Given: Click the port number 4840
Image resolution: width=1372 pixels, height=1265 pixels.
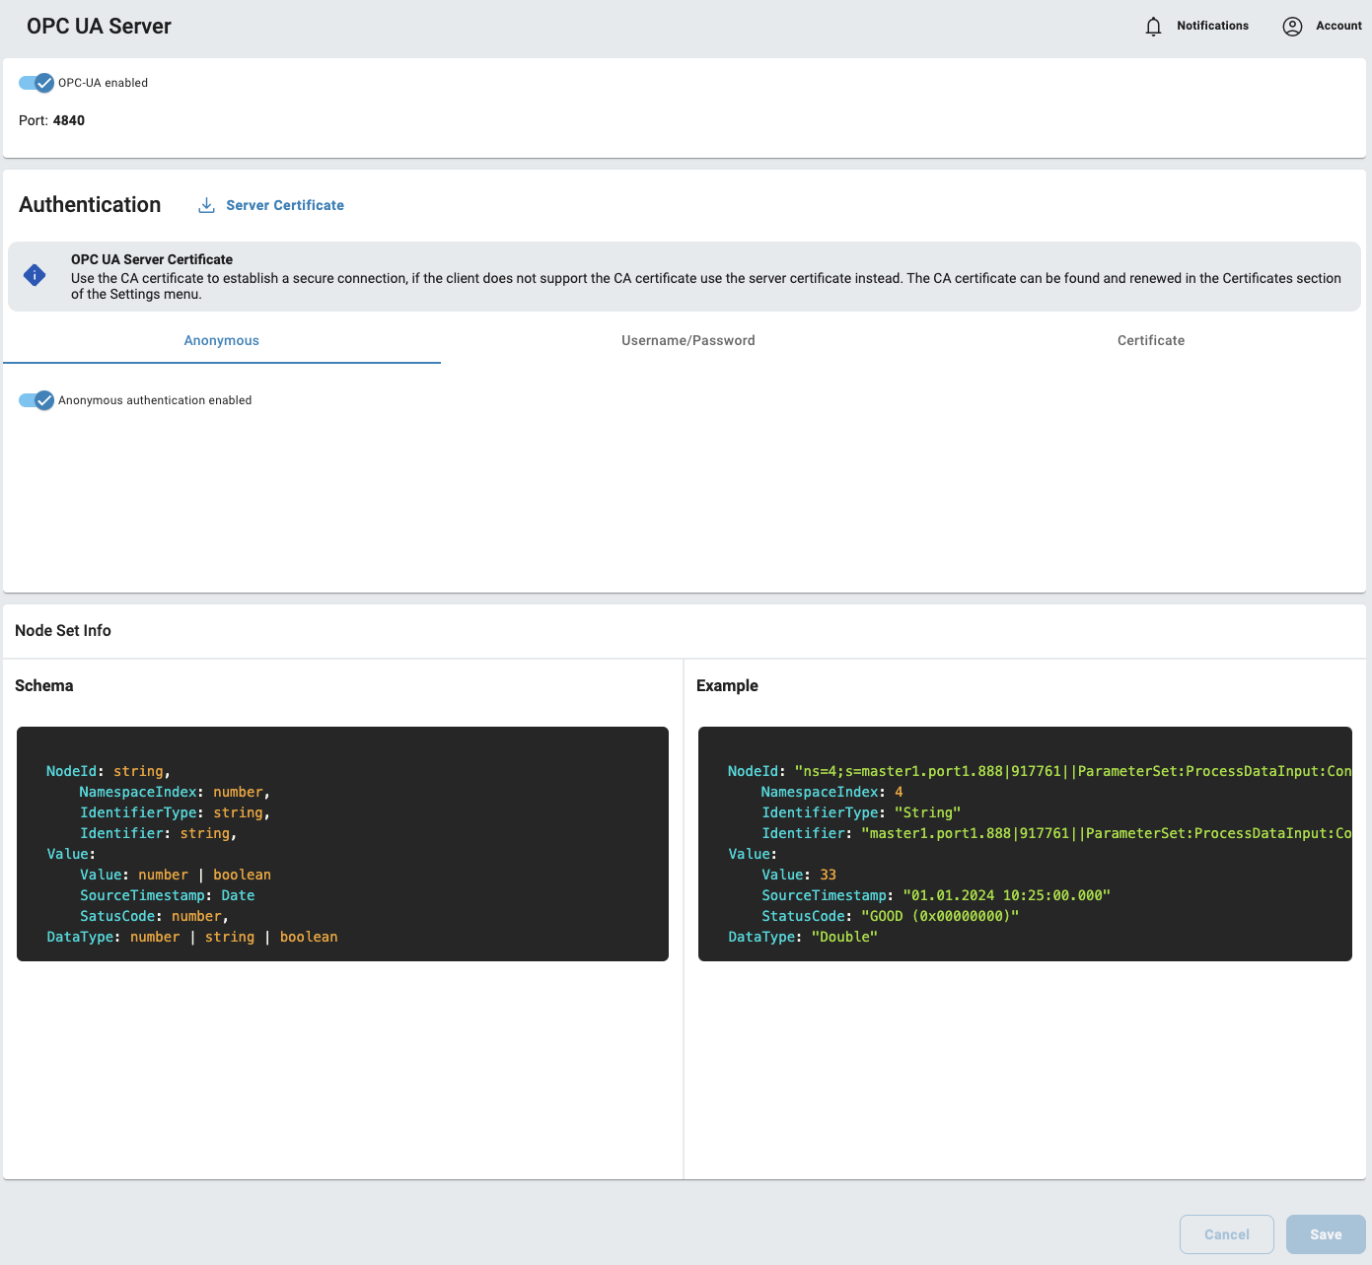Looking at the screenshot, I should click(x=69, y=120).
